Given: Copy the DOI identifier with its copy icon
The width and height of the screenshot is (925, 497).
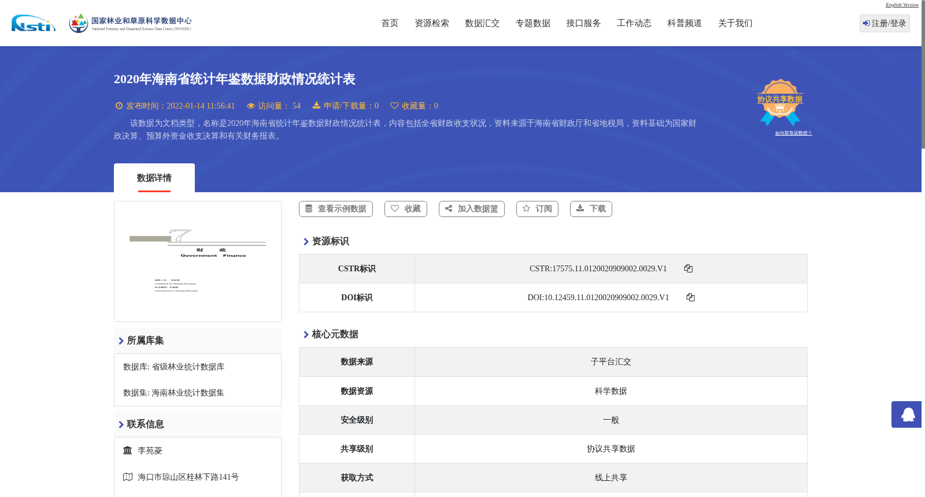Looking at the screenshot, I should click(x=690, y=297).
